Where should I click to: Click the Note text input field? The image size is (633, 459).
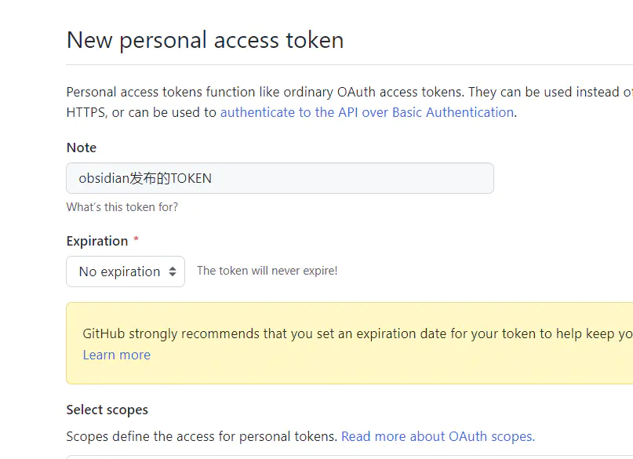353,178
